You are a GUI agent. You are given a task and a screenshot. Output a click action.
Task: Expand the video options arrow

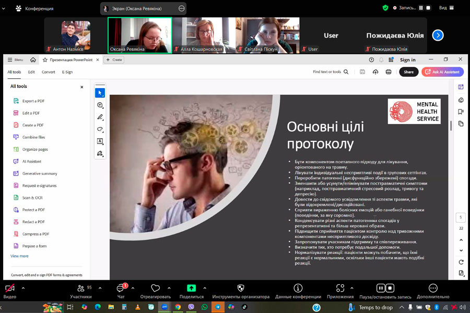coord(23,288)
